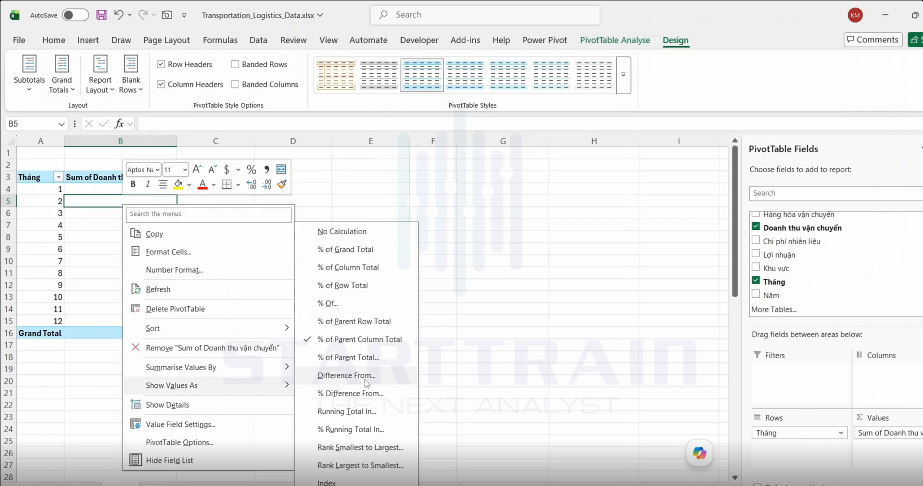Open the font color dropdown arrow

tap(214, 185)
